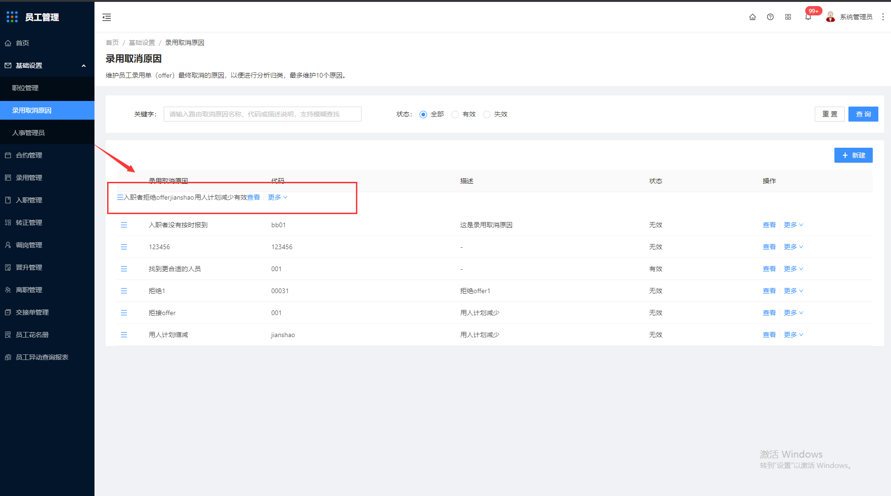Viewport: 891px width, 496px height.
Task: Focus the 关键字 keyword input field
Action: [262, 114]
